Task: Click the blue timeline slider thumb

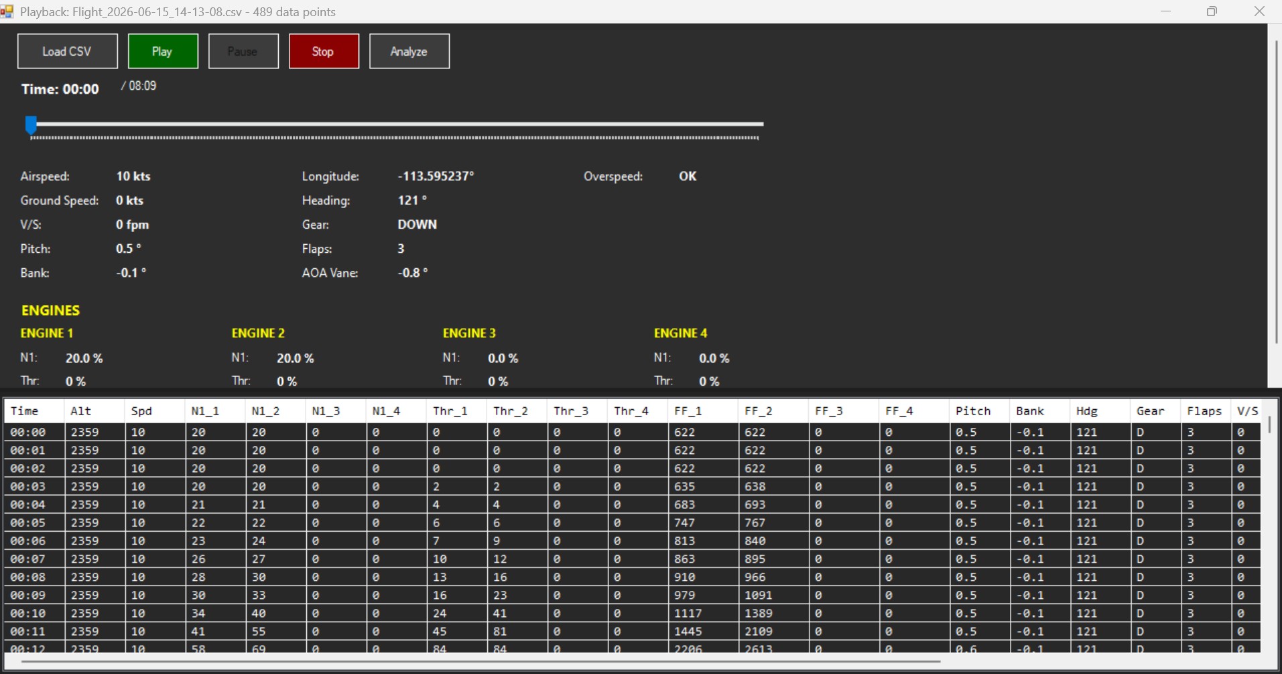Action: (x=31, y=125)
